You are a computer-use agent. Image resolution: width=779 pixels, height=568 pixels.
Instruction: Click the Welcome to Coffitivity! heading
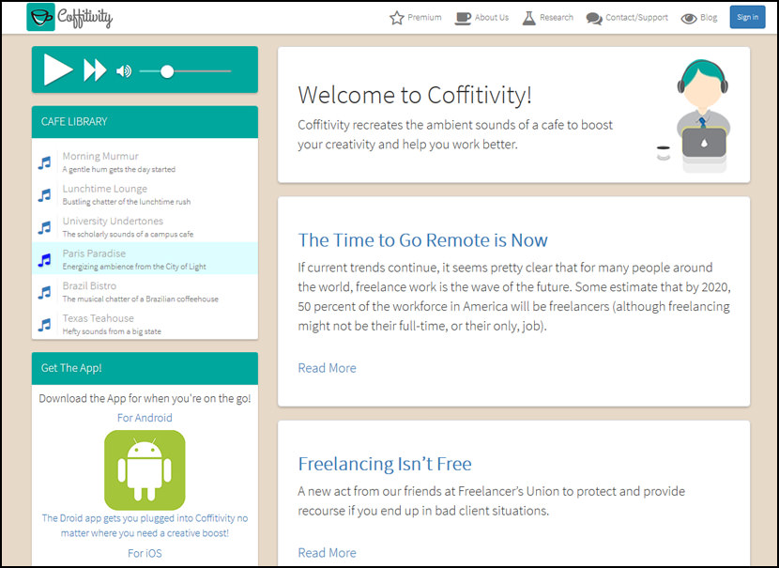coord(415,95)
